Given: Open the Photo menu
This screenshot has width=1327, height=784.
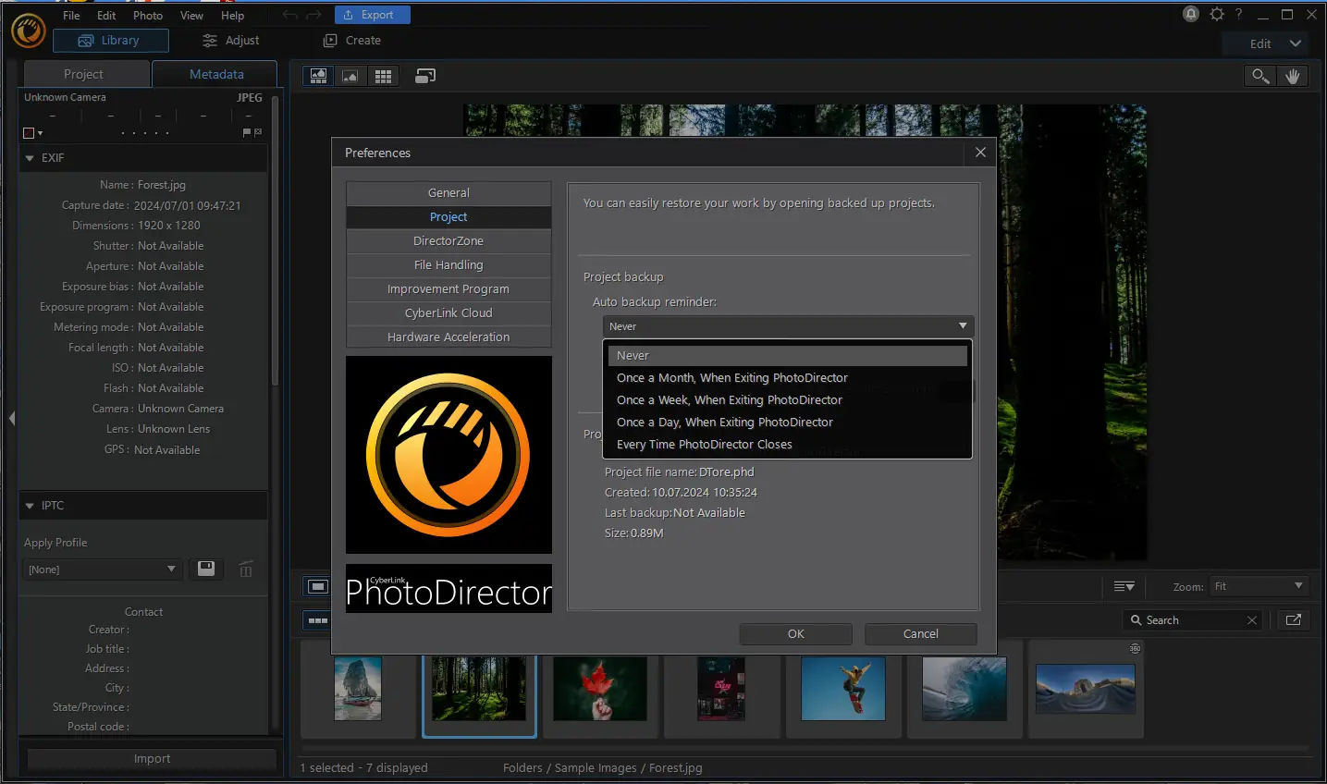Looking at the screenshot, I should (147, 15).
